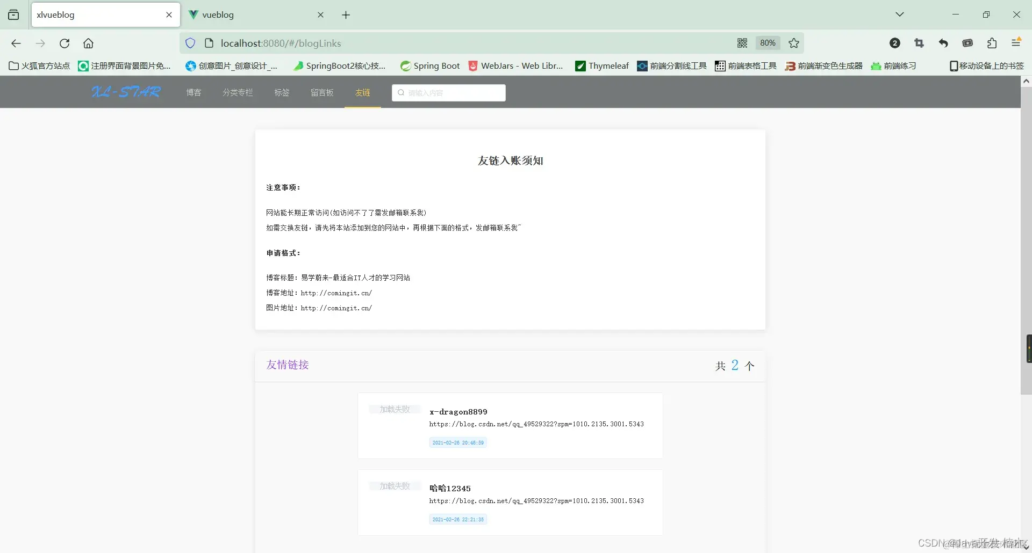Open the Thymeleaf bookmark
The height and width of the screenshot is (553, 1032).
[x=602, y=66]
